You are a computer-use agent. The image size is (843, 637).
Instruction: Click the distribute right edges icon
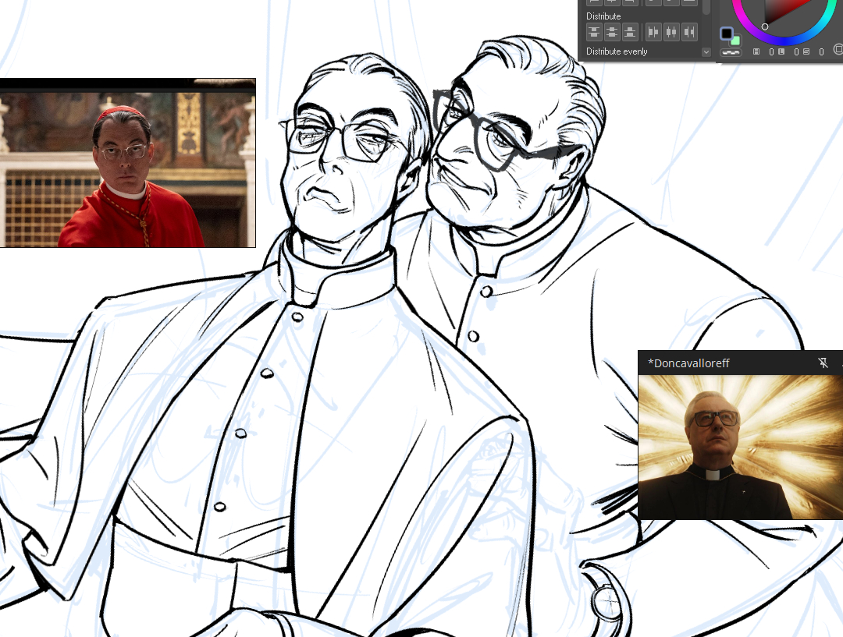click(x=689, y=32)
